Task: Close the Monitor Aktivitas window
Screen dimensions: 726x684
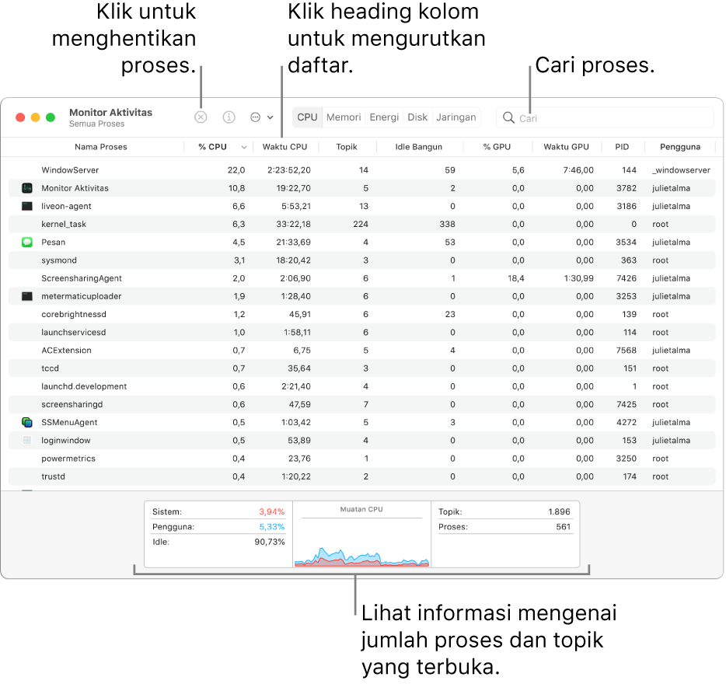Action: pos(20,117)
